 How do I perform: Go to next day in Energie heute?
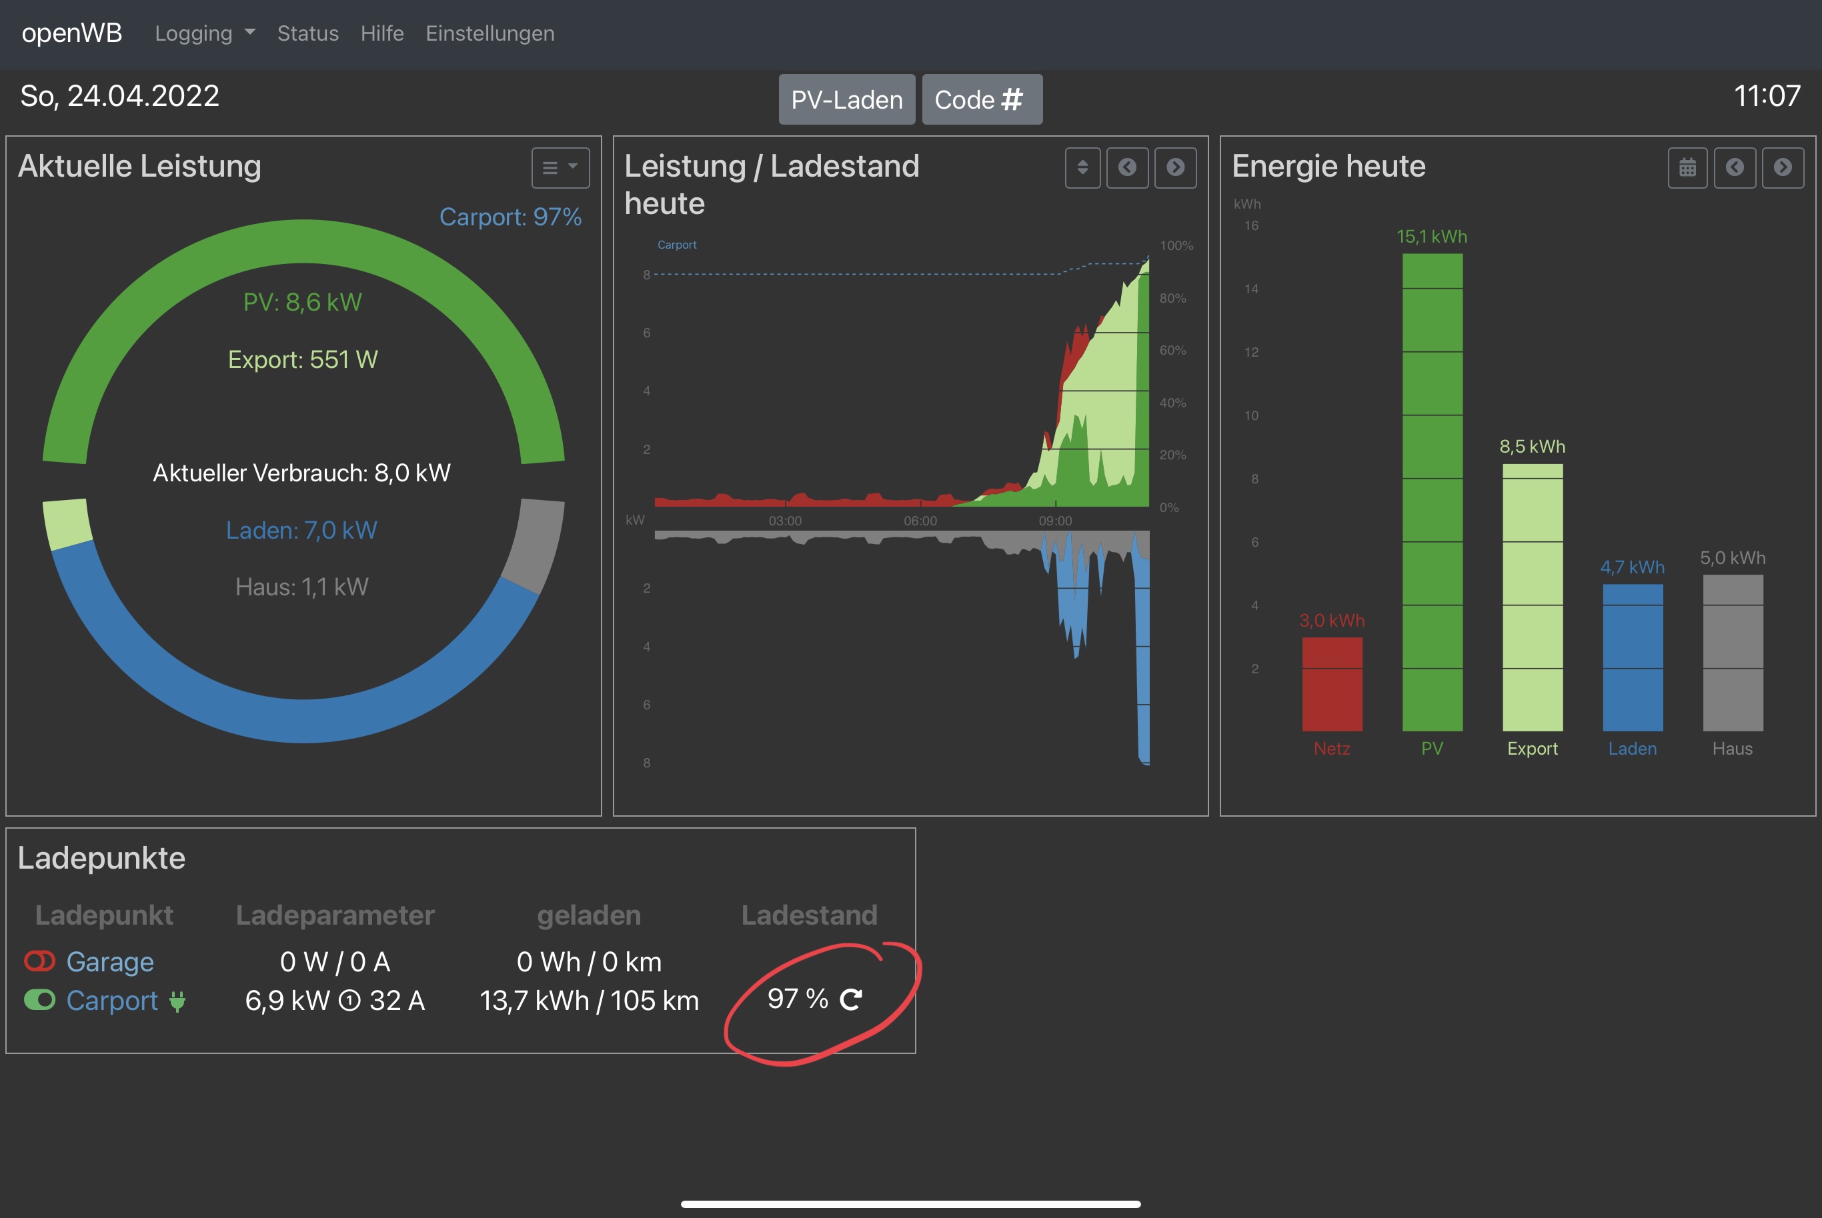click(x=1783, y=167)
